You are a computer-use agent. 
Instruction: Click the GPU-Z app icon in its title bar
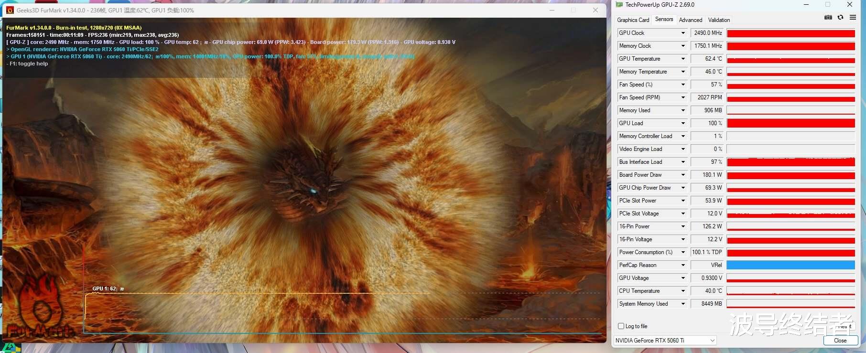[619, 5]
